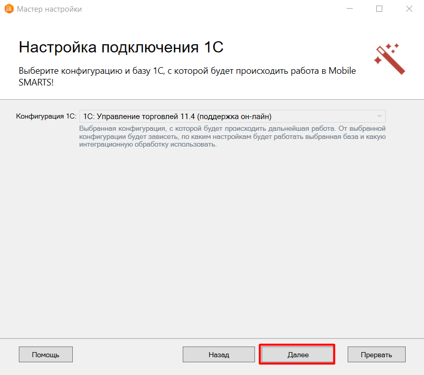
Task: Minimize the Мастер настройки window
Action: coord(350,9)
